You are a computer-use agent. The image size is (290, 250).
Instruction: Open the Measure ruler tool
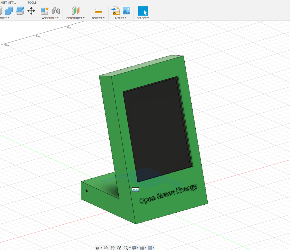[98, 11]
